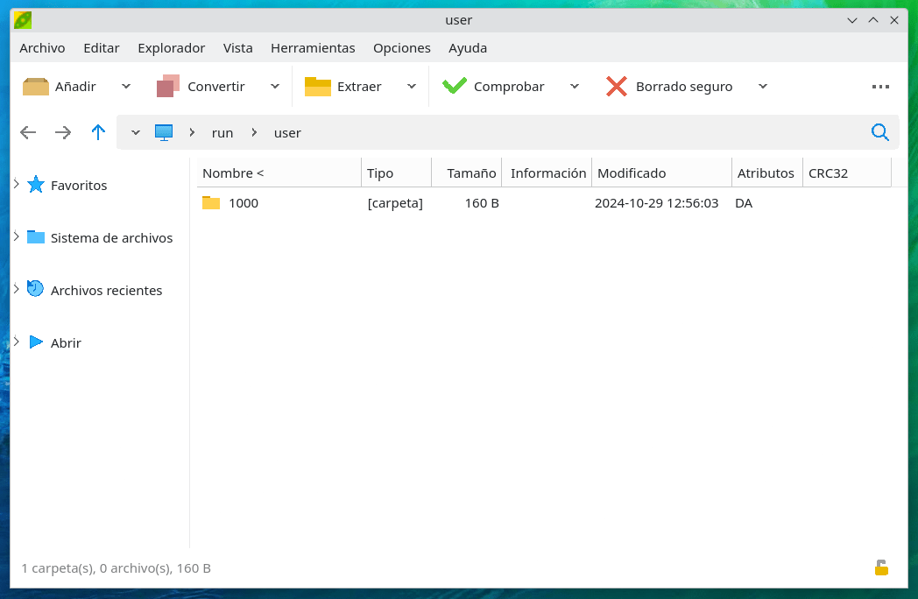Open the Borrado seguro dropdown arrow
Screen dimensions: 918x599
click(x=763, y=86)
